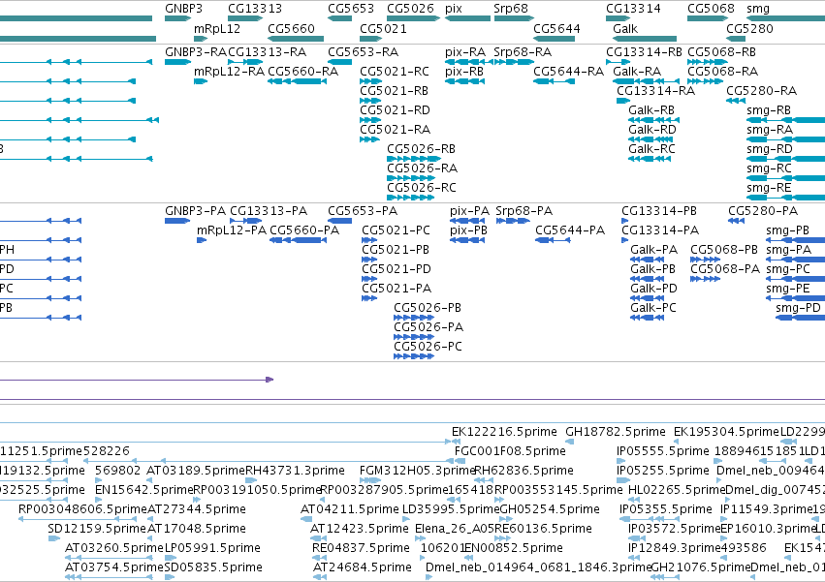Select the smg gene label
825x582 pixels.
click(758, 9)
